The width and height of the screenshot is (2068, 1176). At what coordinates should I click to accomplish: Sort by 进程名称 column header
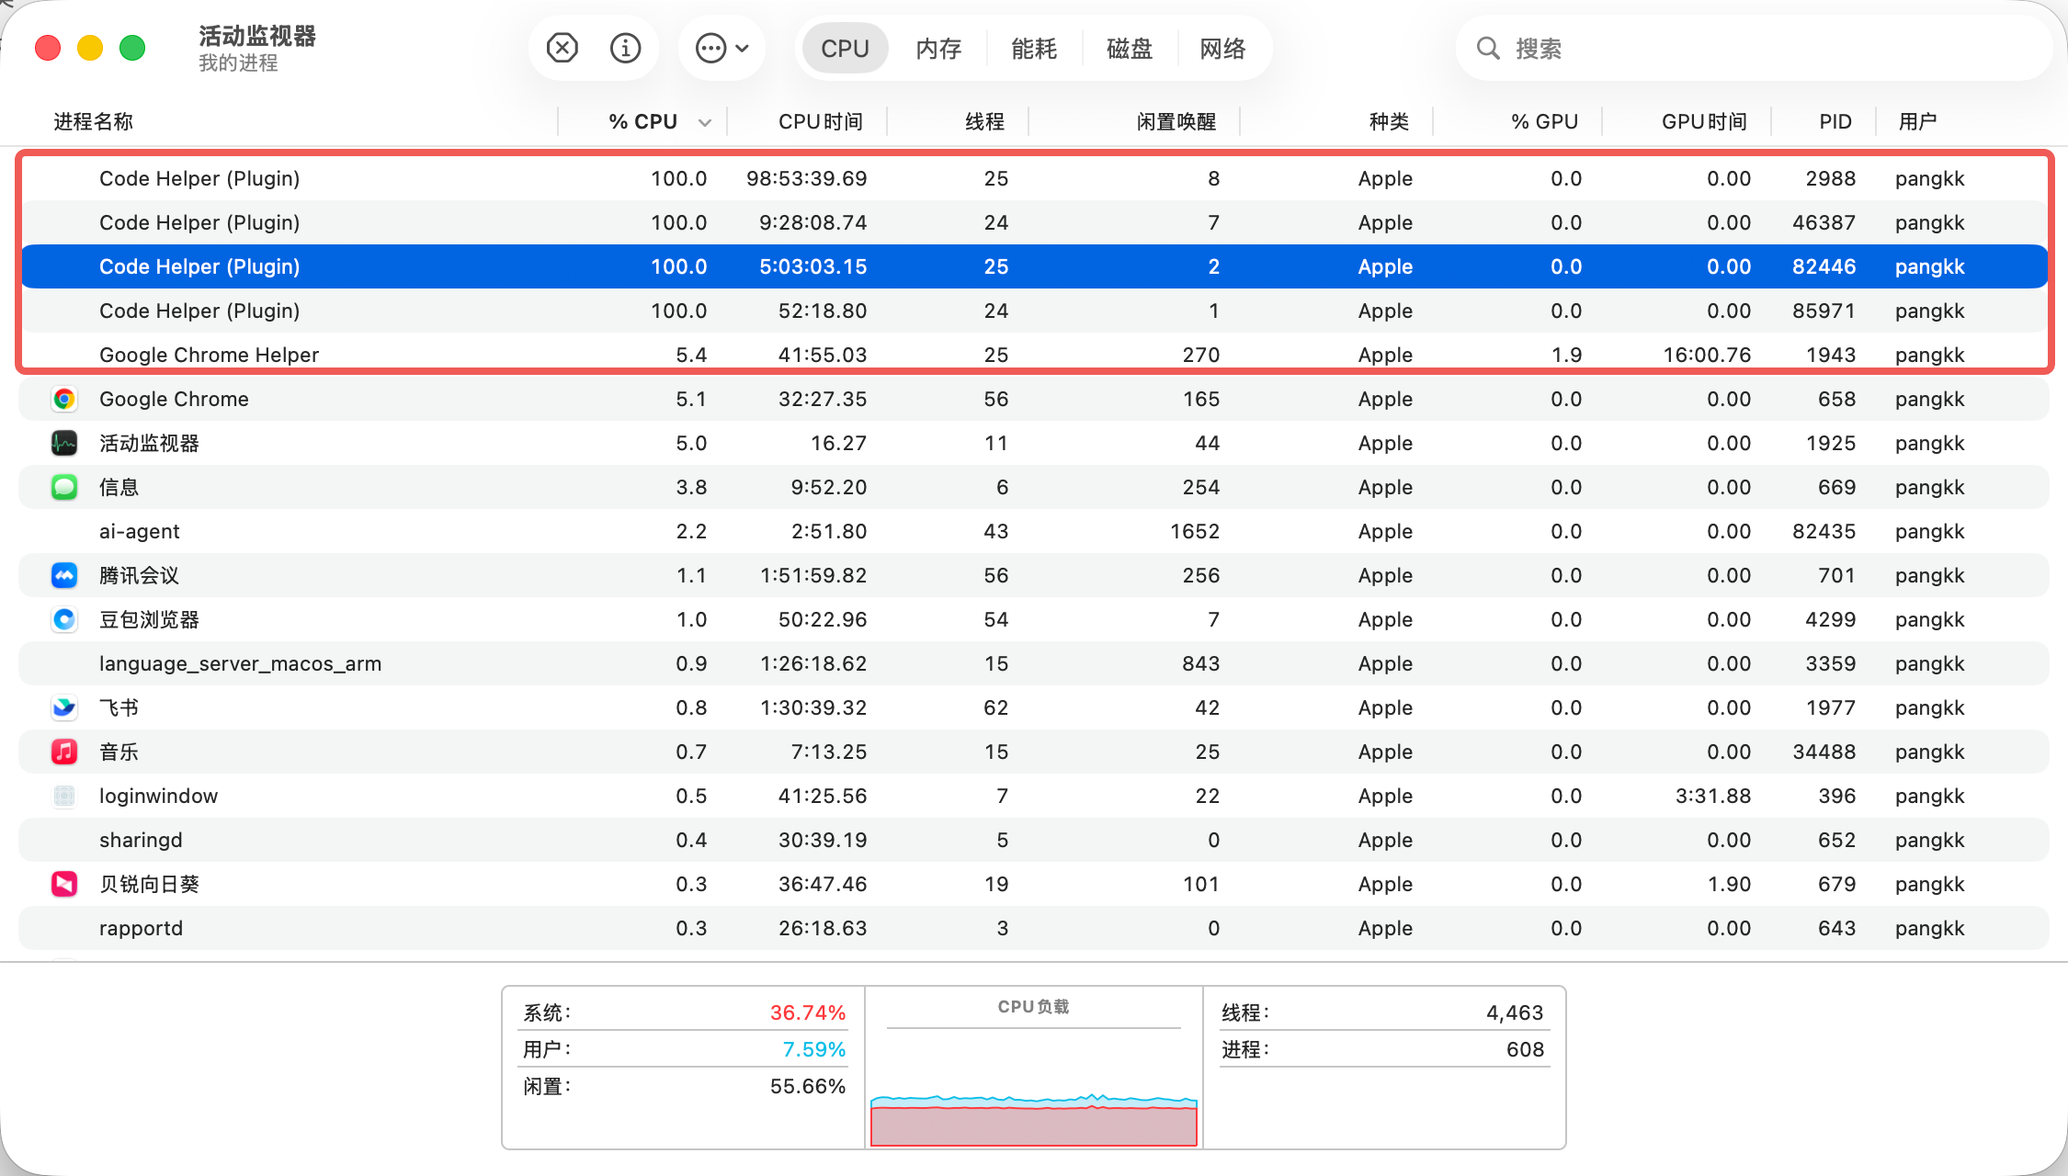point(93,121)
